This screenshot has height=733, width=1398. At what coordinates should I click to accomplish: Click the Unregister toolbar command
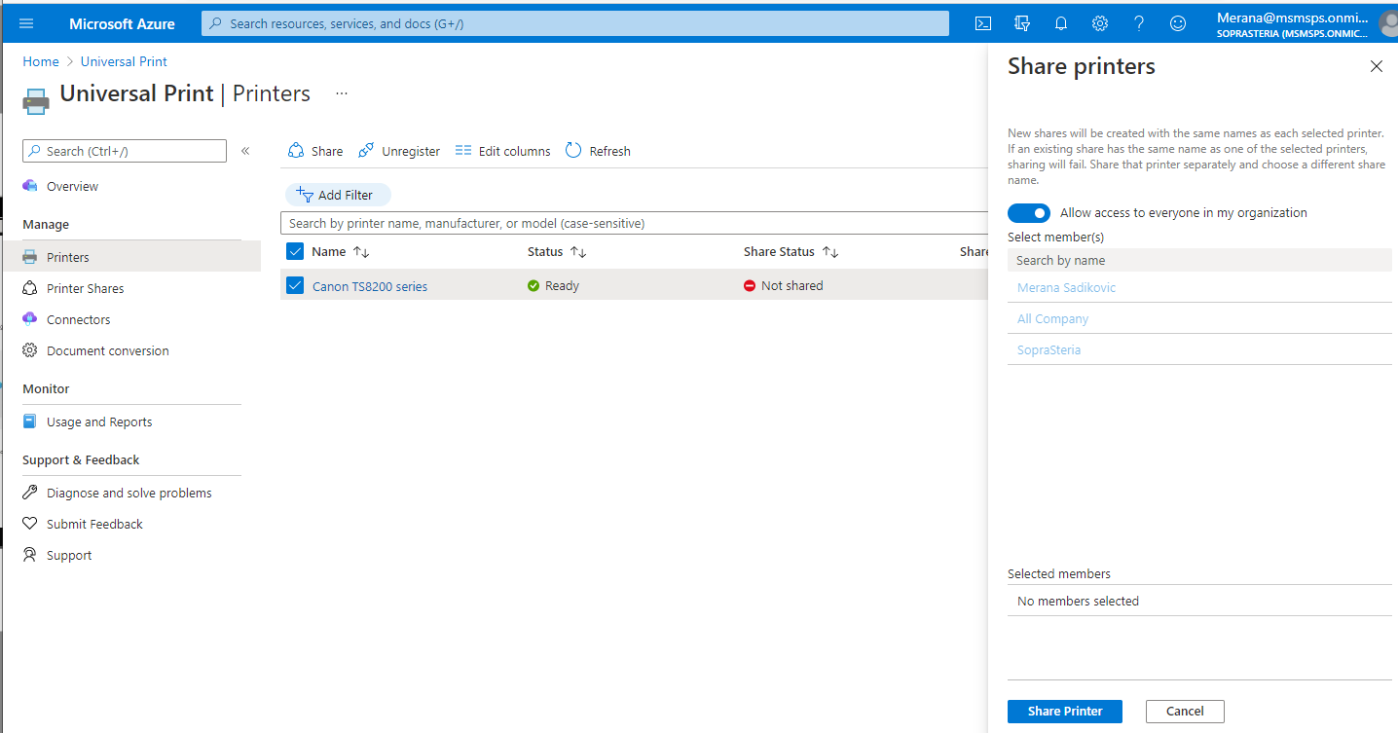pyautogui.click(x=399, y=151)
